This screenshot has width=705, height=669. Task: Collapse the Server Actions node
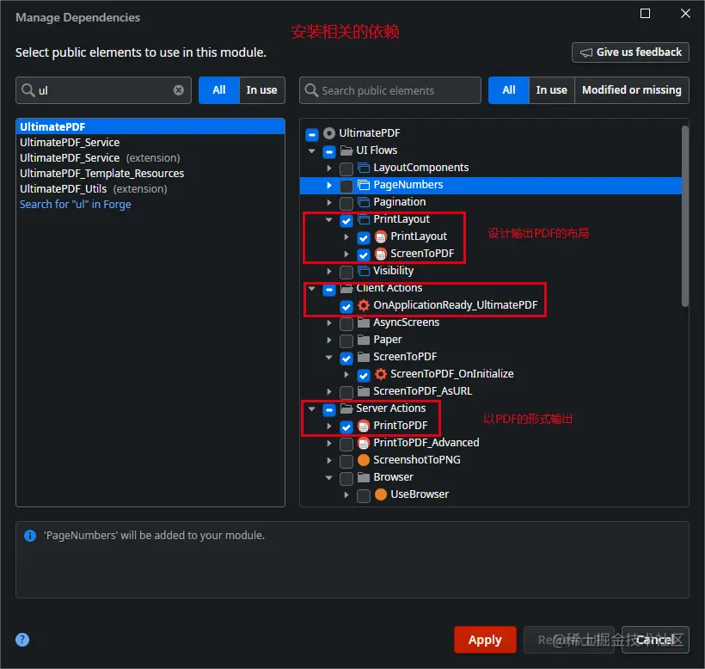(311, 408)
